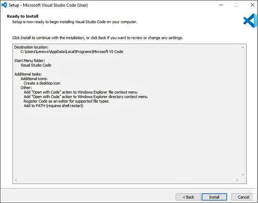This screenshot has width=258, height=203.
Task: Click the destination path Microsoft VS Code line
Action: (x=72, y=52)
